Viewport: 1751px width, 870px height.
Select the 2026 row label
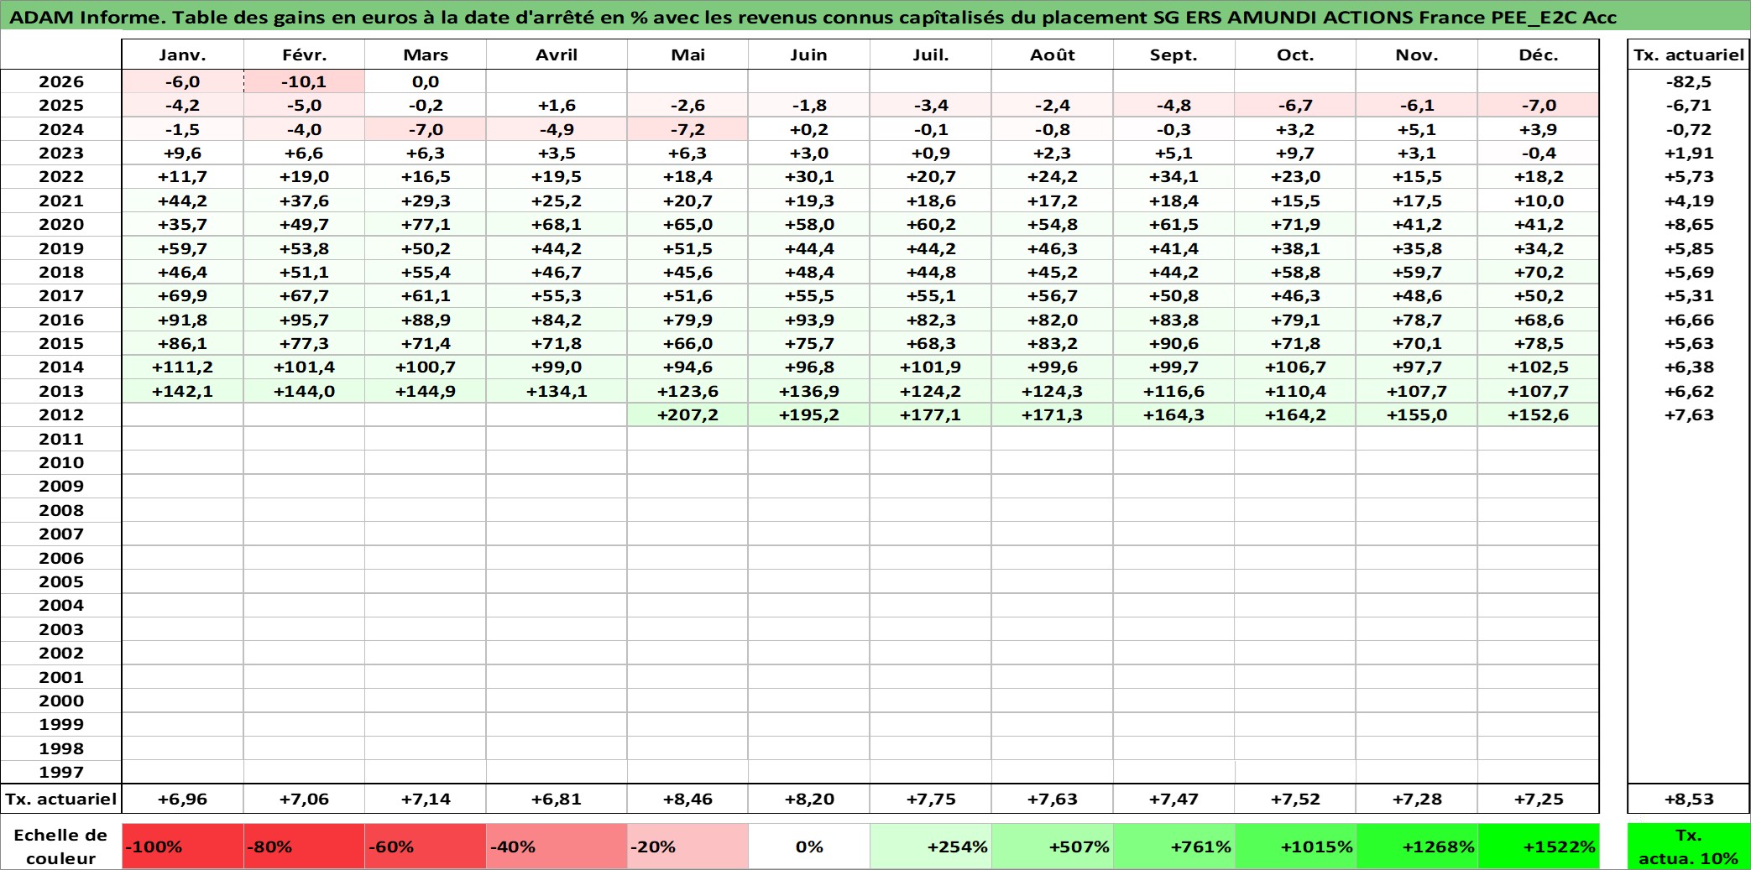point(61,81)
